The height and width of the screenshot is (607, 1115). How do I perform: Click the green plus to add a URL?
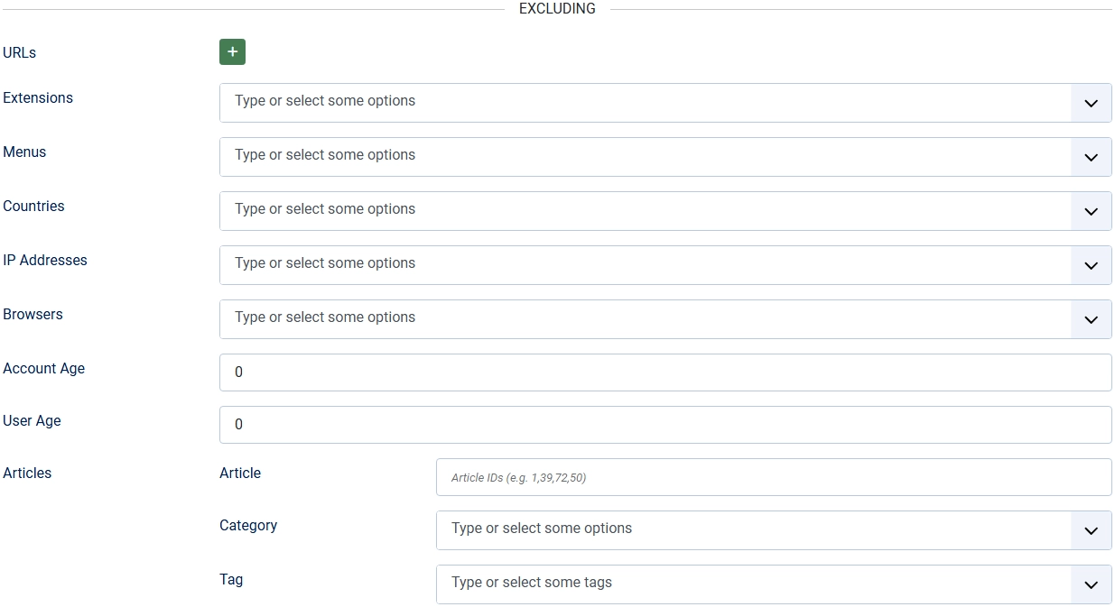coord(232,51)
